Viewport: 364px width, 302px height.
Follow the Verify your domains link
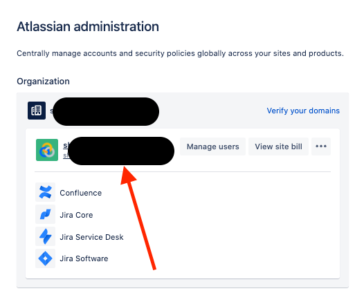(303, 111)
